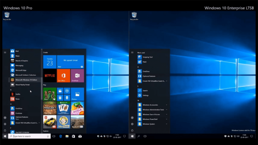This screenshot has width=258, height=145.
Task: Click Pro Start menu app list scrollbar
Action: [x=42, y=89]
